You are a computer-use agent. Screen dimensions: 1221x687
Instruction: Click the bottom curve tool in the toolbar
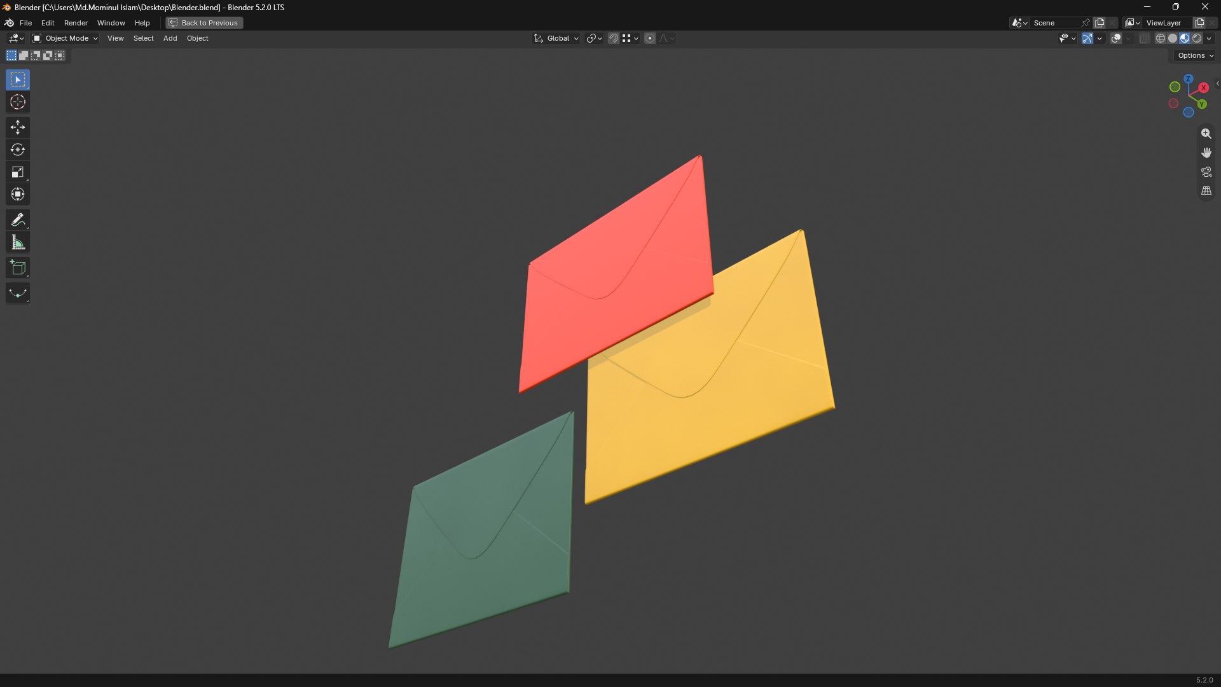[18, 293]
